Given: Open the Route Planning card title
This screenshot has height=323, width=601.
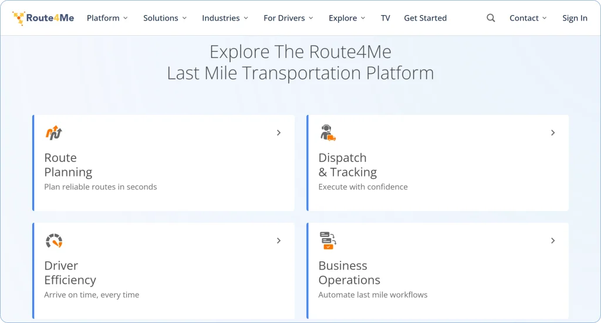Looking at the screenshot, I should click(68, 165).
